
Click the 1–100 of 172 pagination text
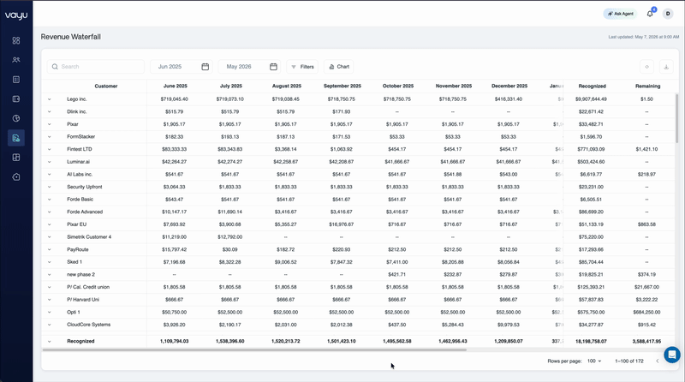(x=629, y=361)
